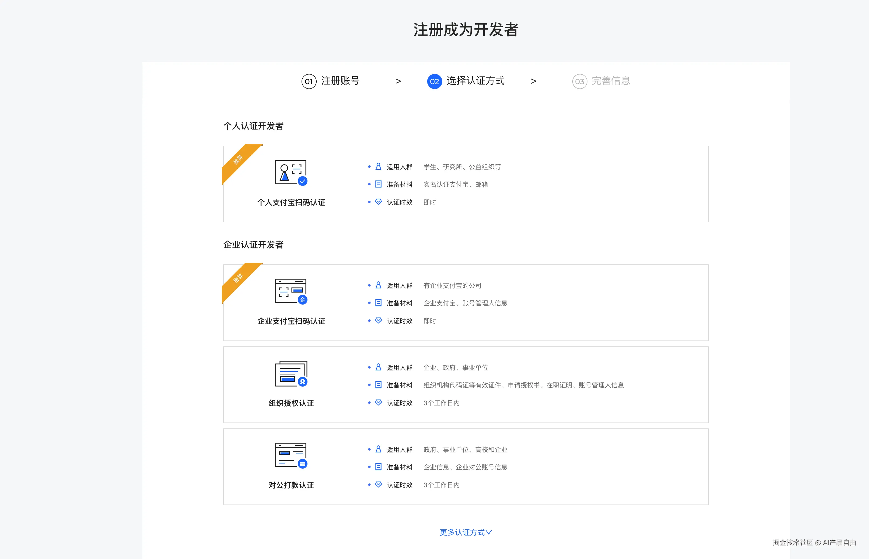Click the 个人支付宝扫码认证 card illustration icon
This screenshot has height=559, width=869.
[291, 173]
